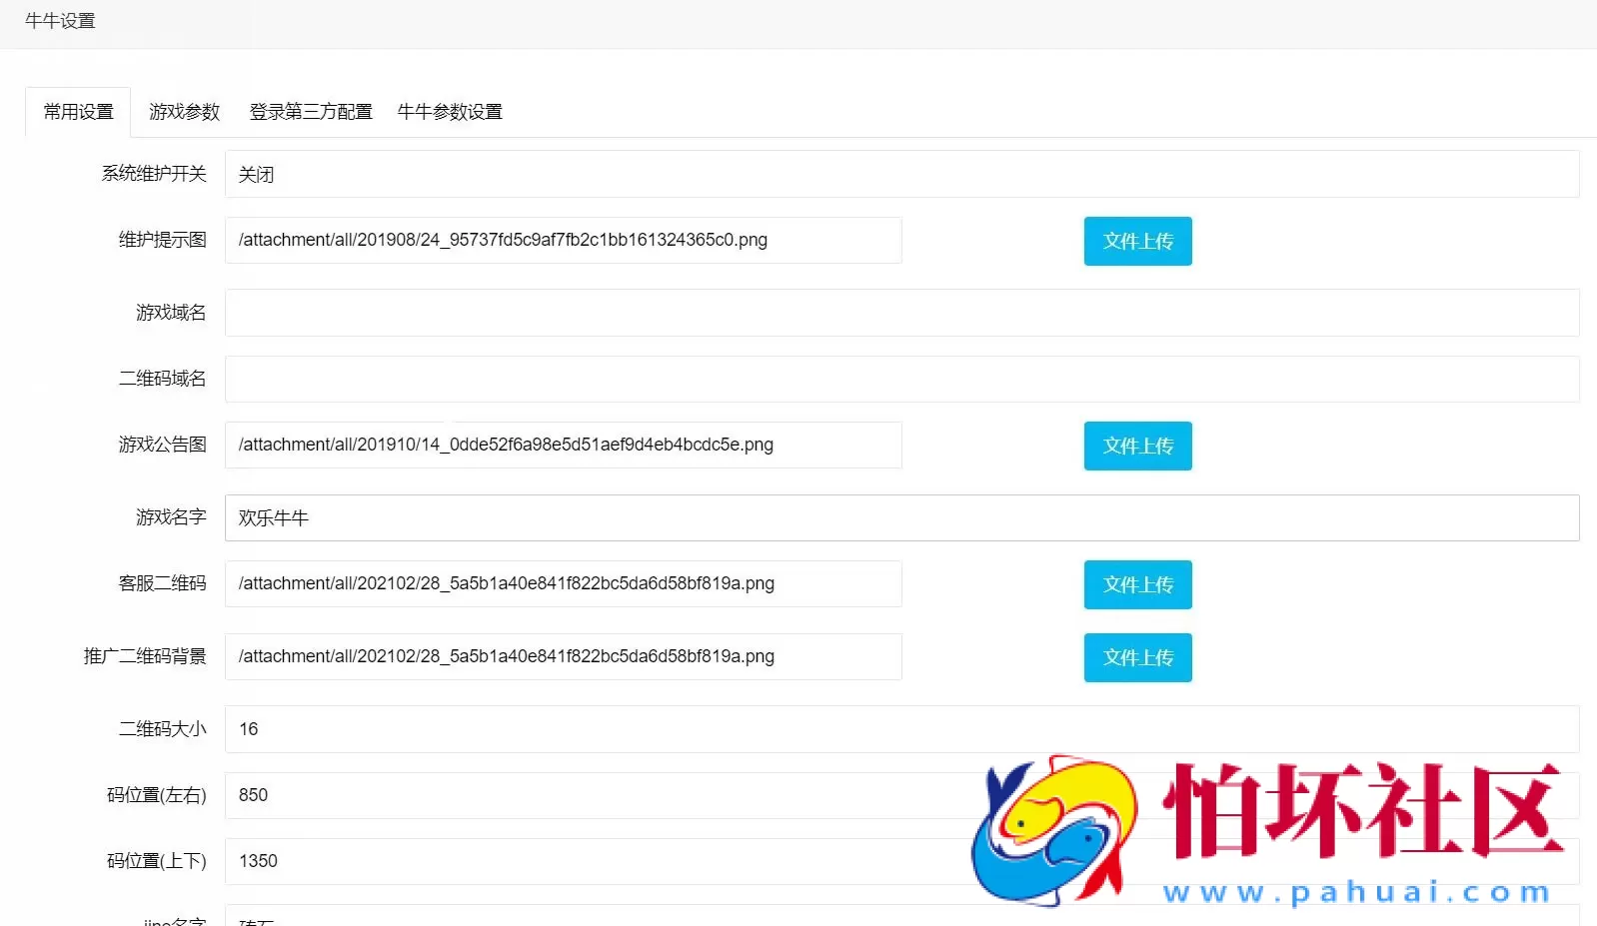This screenshot has height=926, width=1597.
Task: Click 文件上传 button for 客服二维码
Action: pyautogui.click(x=1137, y=584)
